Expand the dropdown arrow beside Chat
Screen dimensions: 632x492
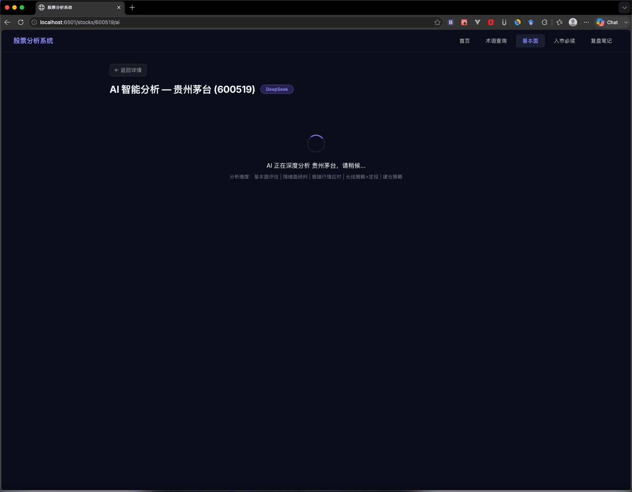(x=626, y=22)
